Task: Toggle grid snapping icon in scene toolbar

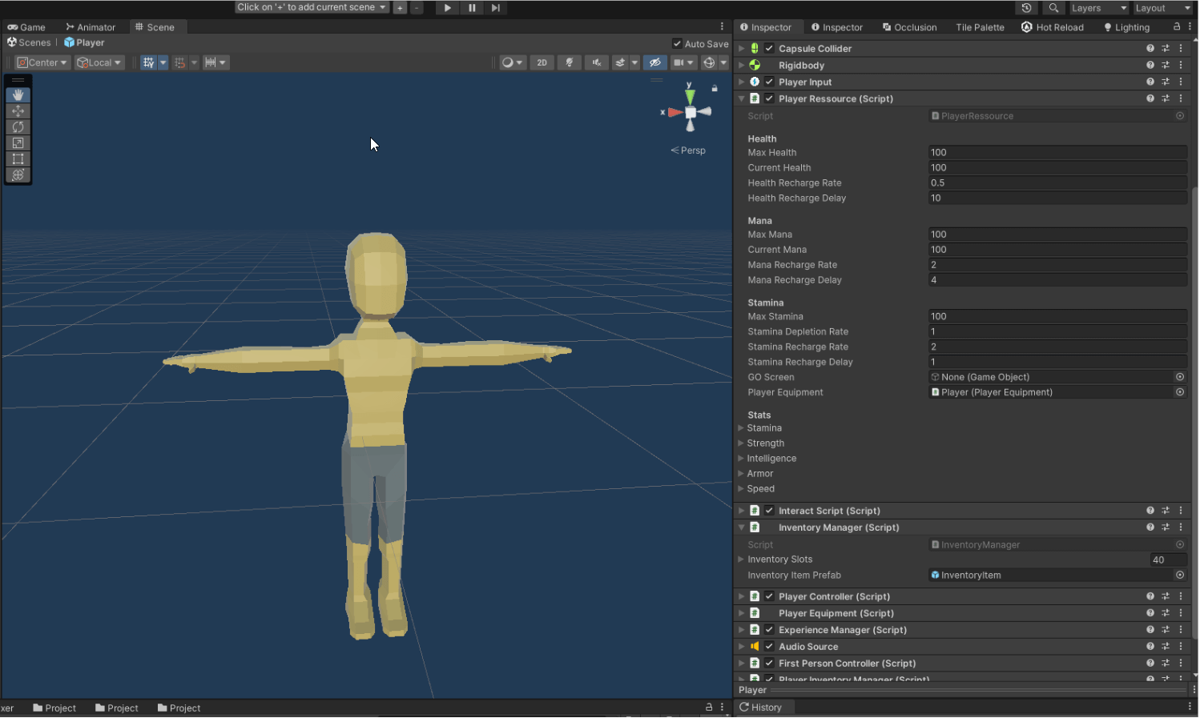Action: 148,62
